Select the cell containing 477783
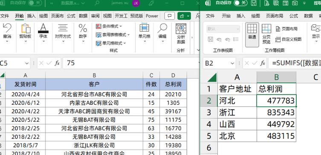Viewport: 321px width, 155px height. click(x=276, y=100)
